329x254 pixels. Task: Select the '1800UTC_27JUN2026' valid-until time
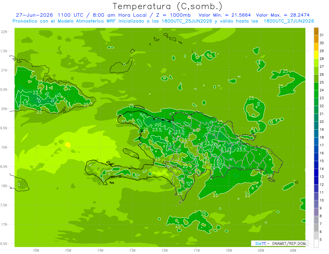(289, 21)
